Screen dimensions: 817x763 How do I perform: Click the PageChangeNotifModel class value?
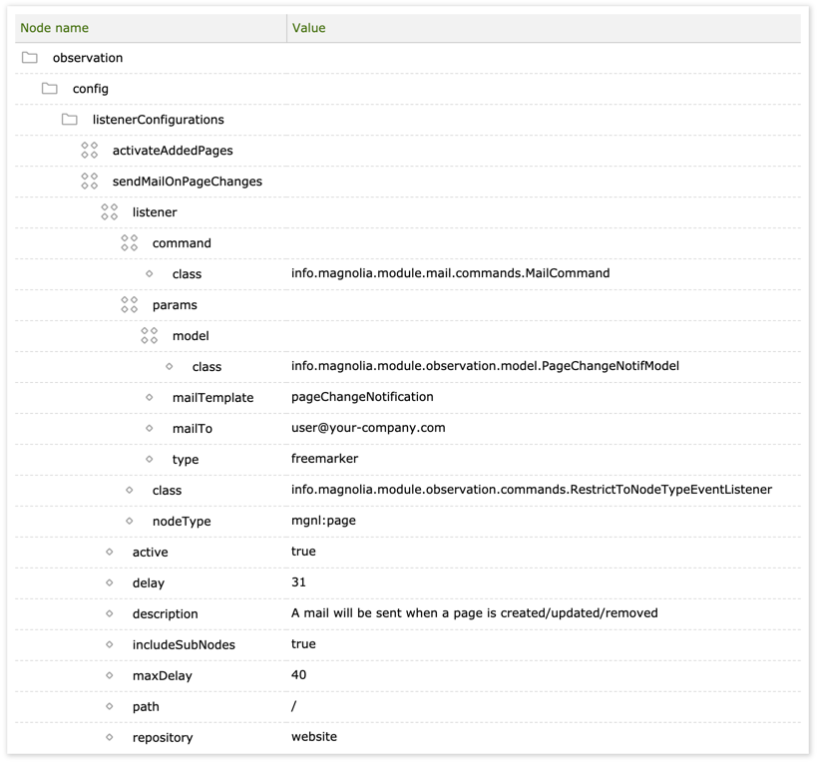tap(485, 366)
